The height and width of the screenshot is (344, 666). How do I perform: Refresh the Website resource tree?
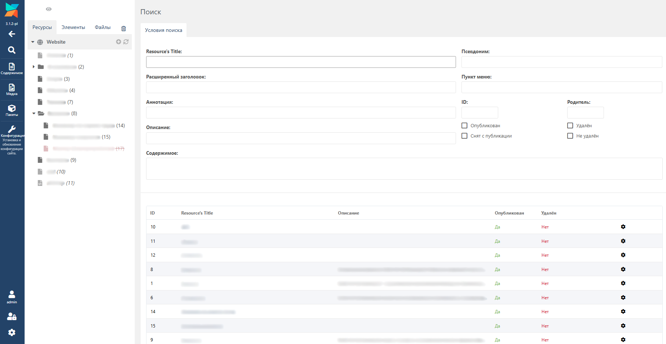(x=126, y=42)
